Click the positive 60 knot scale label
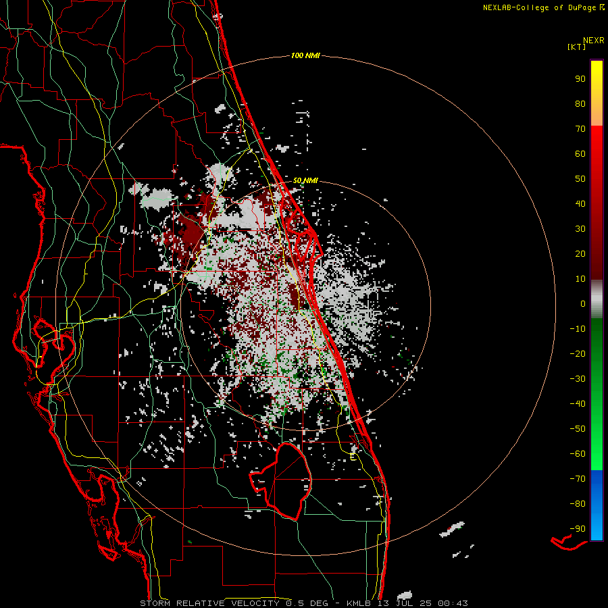 (580, 153)
